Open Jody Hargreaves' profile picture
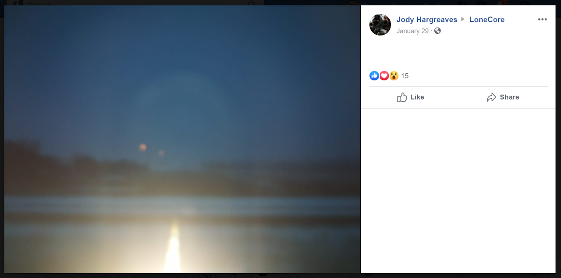The width and height of the screenshot is (561, 278). click(x=380, y=25)
